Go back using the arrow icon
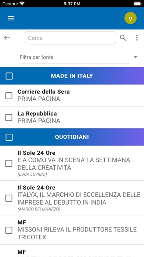This screenshot has height=257, width=144. pos(7,38)
